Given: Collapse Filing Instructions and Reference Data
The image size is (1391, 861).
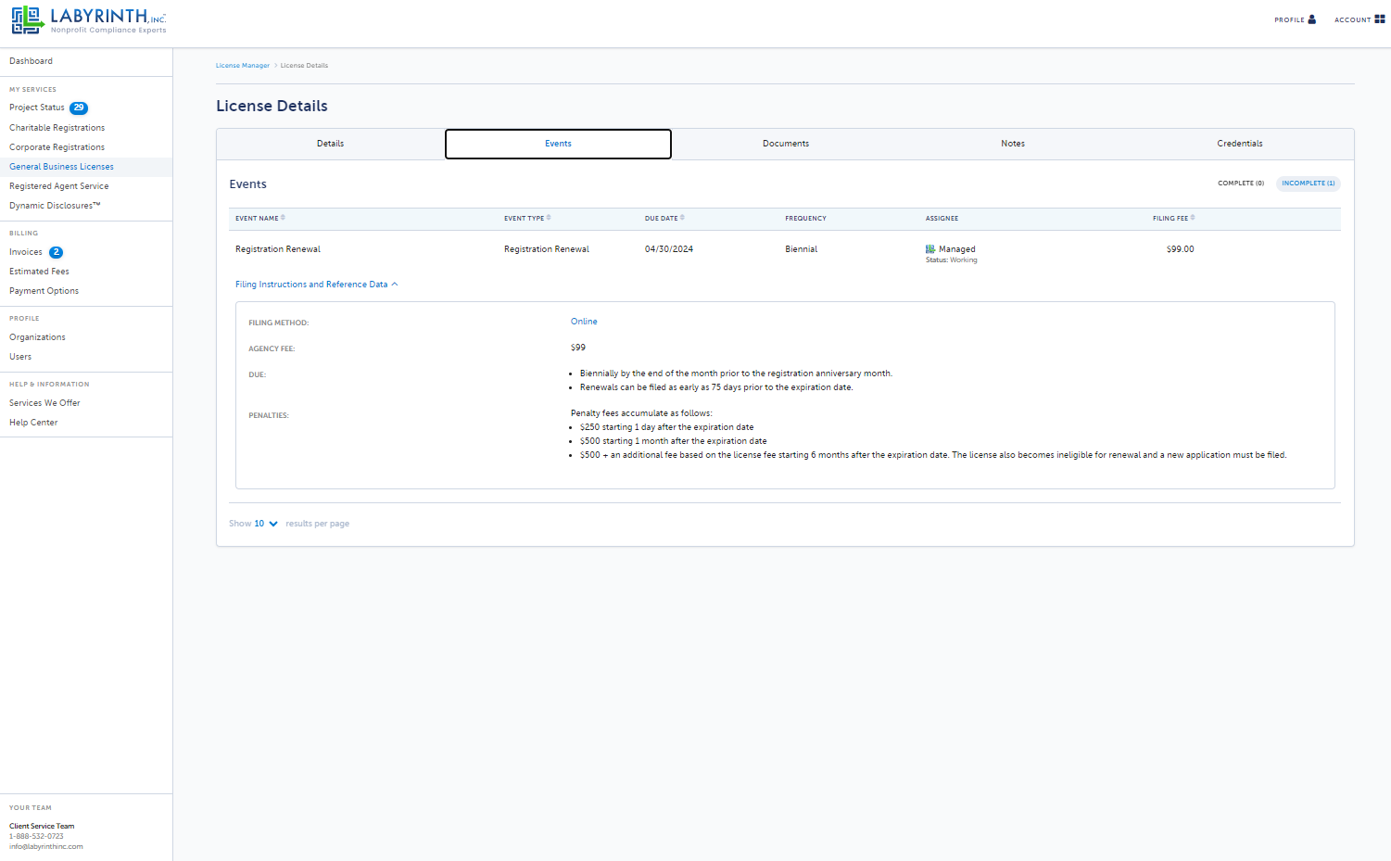Looking at the screenshot, I should pyautogui.click(x=316, y=285).
